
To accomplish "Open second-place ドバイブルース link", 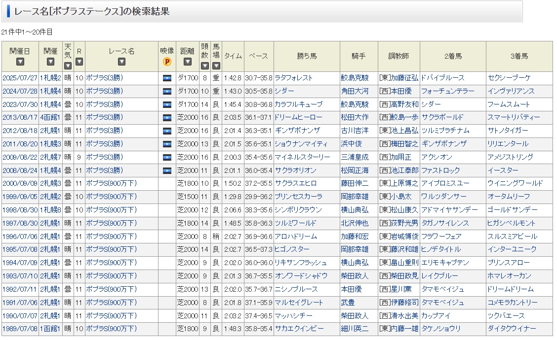I will tap(442, 78).
